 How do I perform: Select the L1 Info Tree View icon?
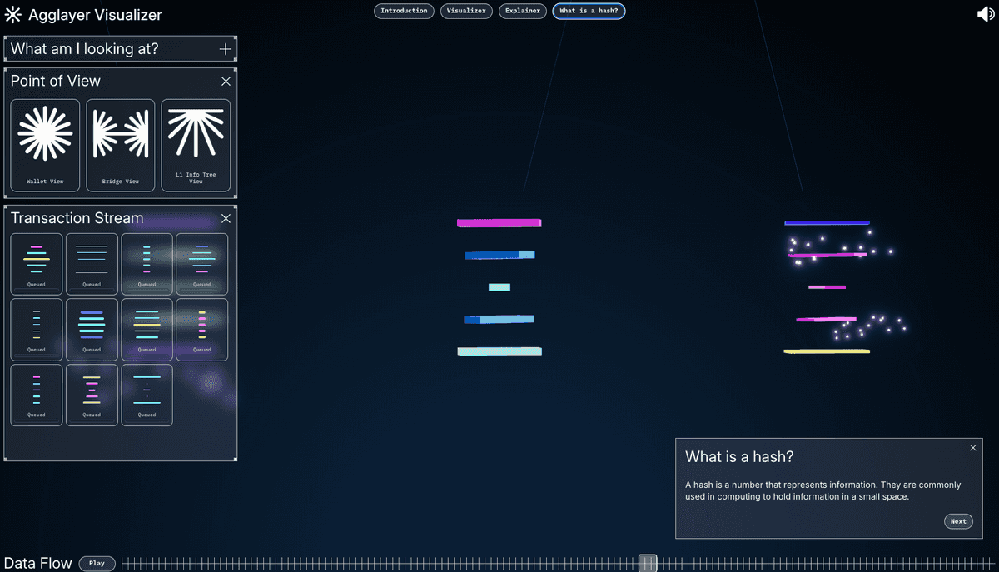click(x=196, y=146)
